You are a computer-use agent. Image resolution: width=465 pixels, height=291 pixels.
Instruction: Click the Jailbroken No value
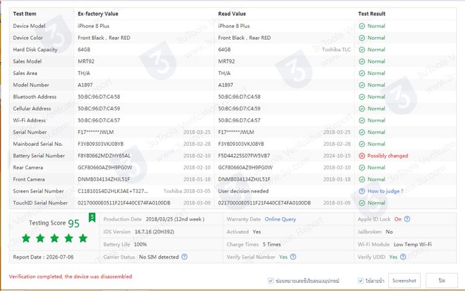point(389,232)
